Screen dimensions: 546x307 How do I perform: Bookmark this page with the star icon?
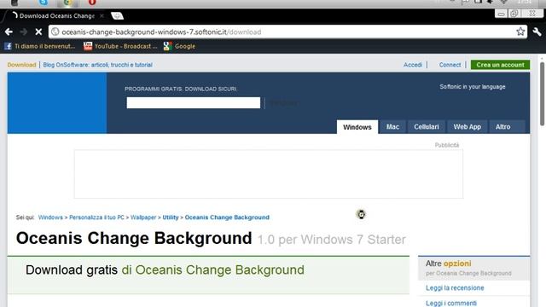coord(520,32)
